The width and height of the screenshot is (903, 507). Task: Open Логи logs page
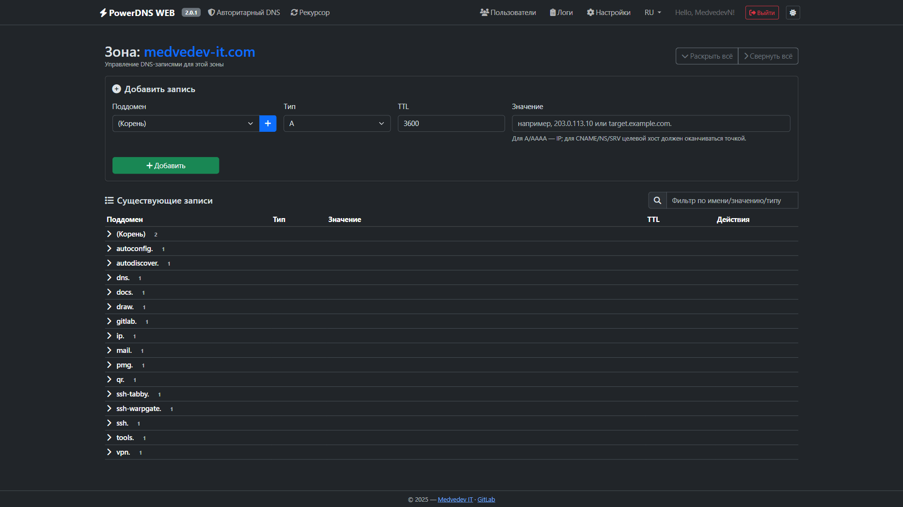pos(561,13)
